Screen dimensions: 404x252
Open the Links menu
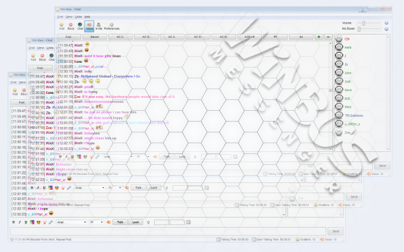pyautogui.click(x=78, y=17)
